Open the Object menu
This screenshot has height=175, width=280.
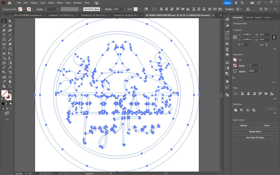pyautogui.click(x=34, y=3)
